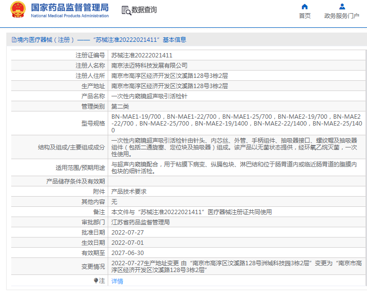Click the 产品名称 row label
The image size is (367, 292).
(93, 96)
